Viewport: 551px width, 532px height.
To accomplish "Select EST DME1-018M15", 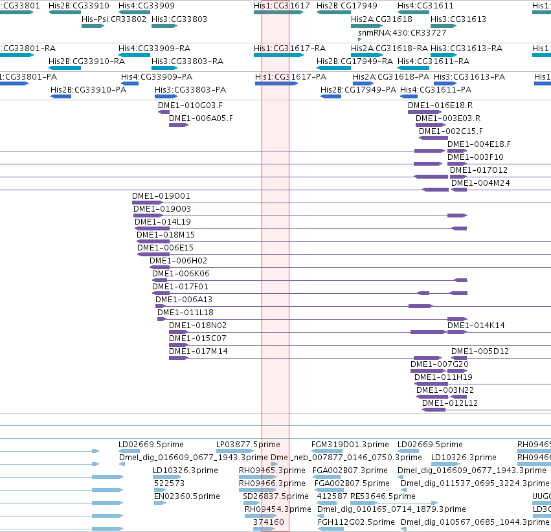I will (153, 241).
